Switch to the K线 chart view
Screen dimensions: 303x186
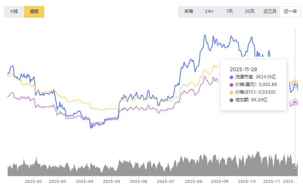[14, 12]
